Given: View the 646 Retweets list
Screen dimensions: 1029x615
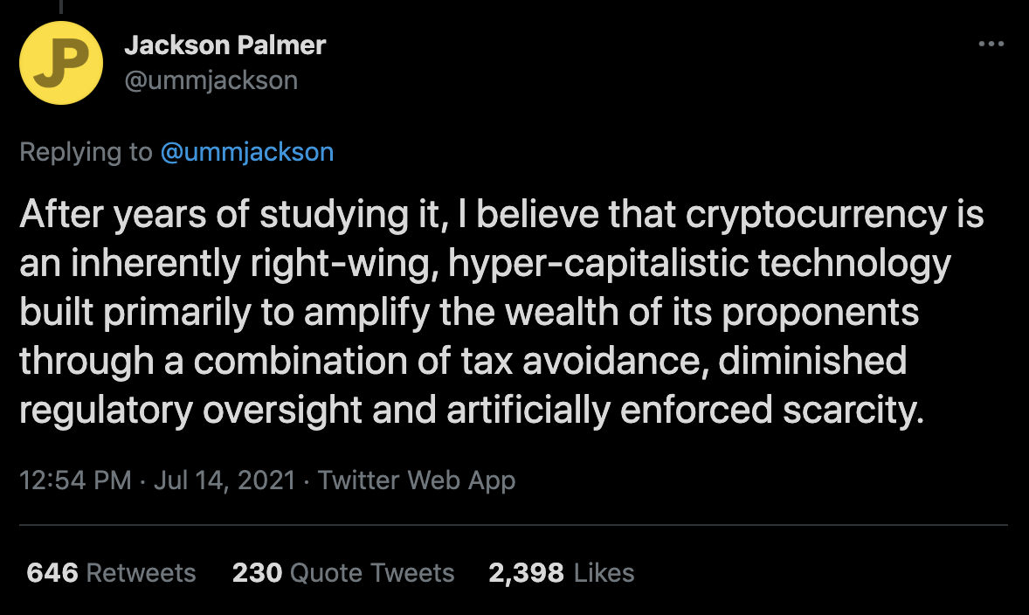Looking at the screenshot, I should (112, 573).
